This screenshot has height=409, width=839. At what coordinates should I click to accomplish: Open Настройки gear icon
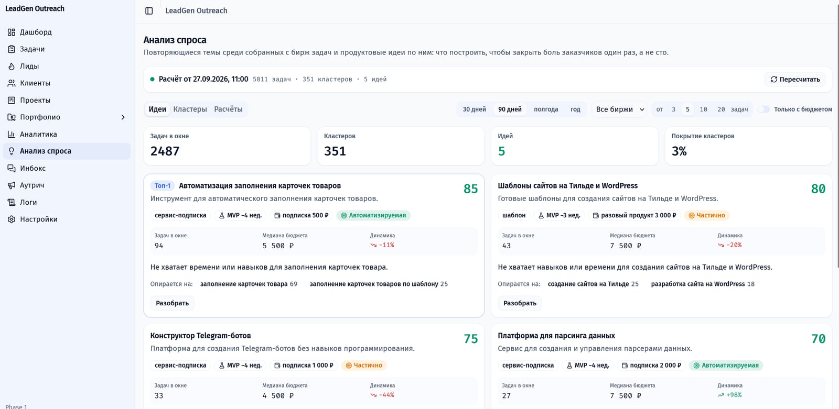(12, 219)
